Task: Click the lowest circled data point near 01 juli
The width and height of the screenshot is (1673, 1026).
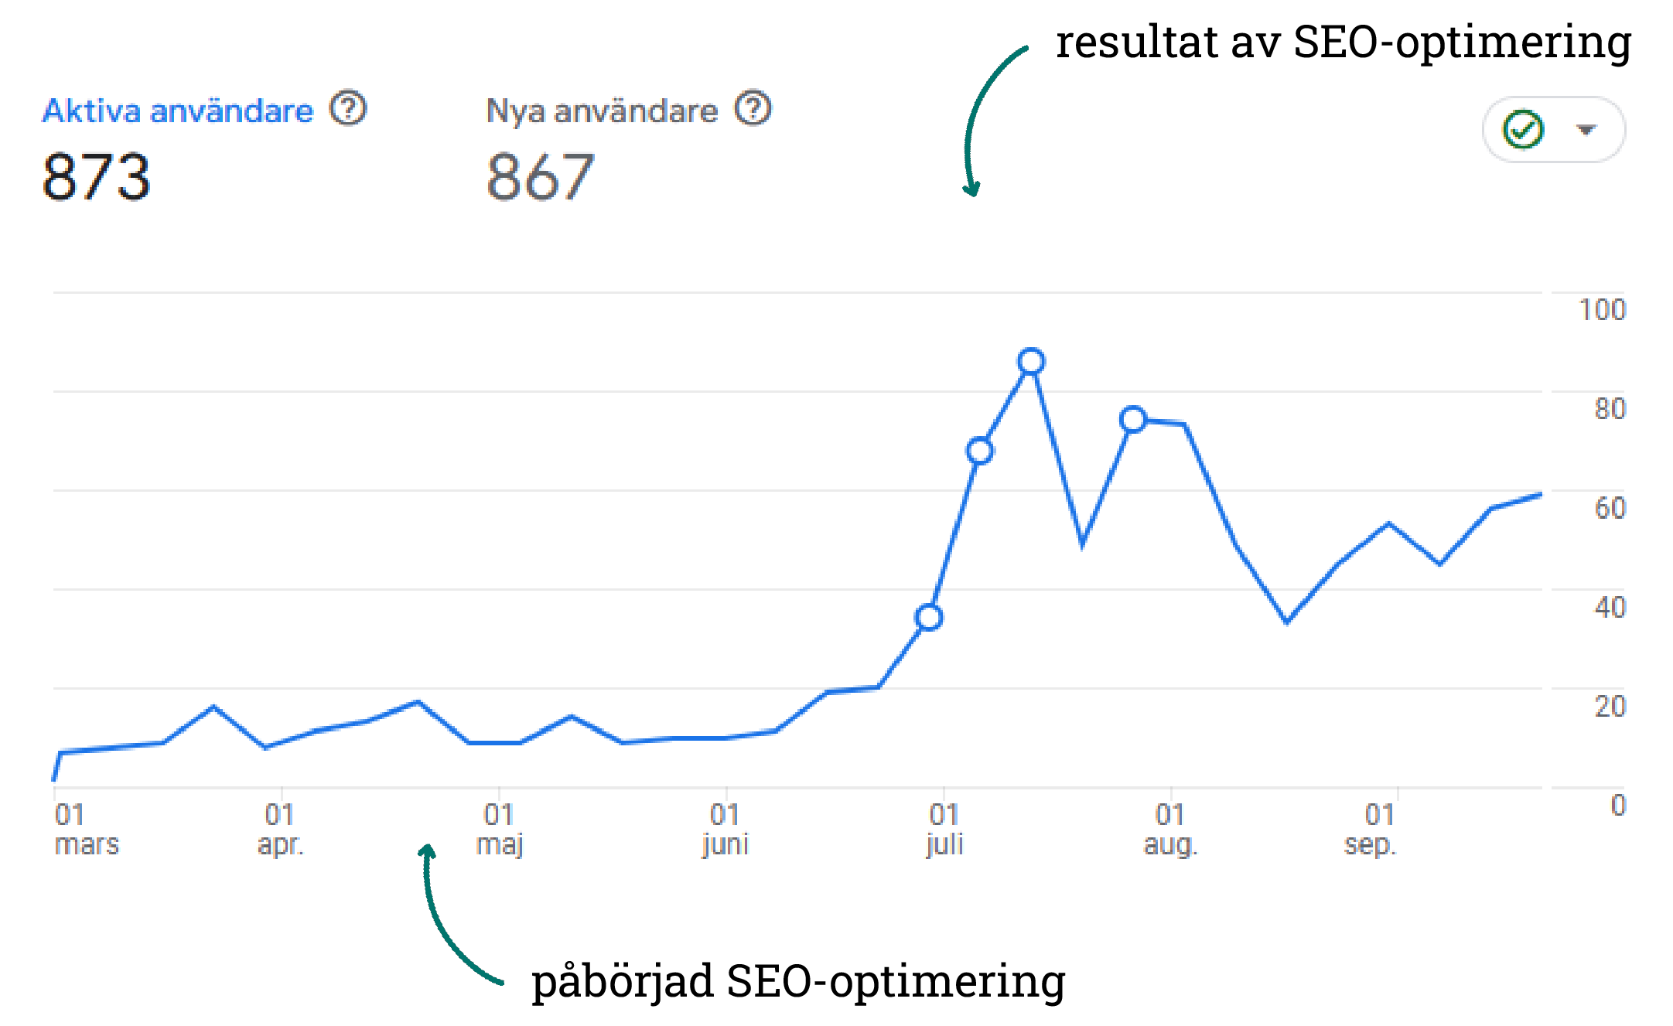Action: 928,617
